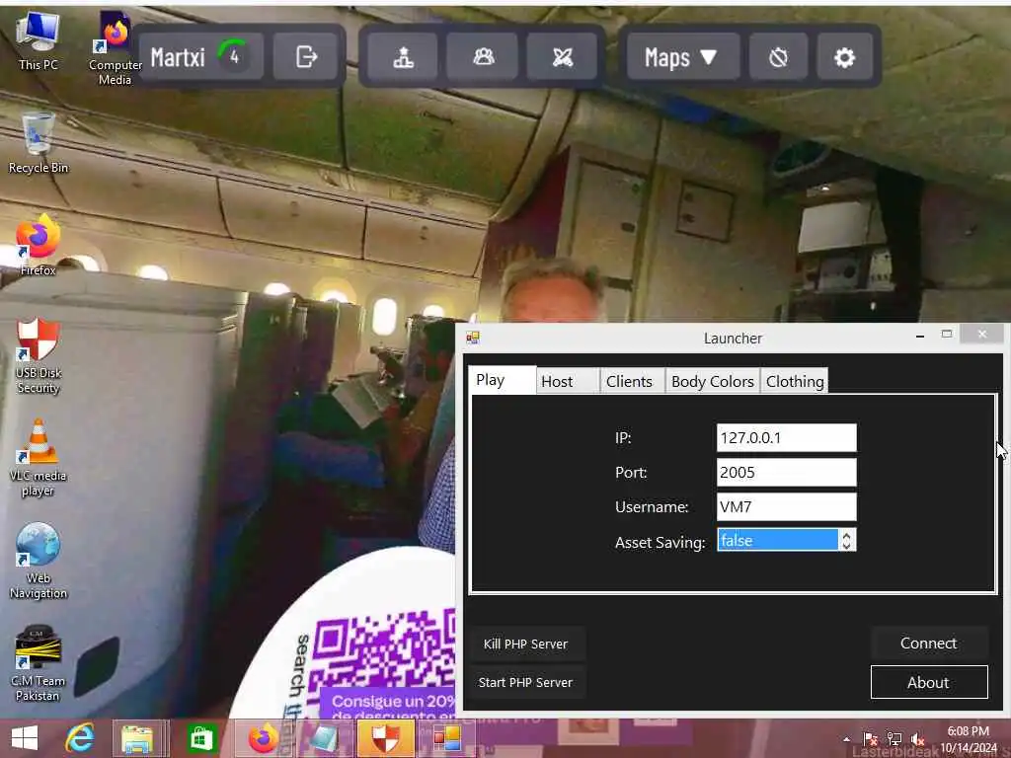
Task: Click the logout icon beside Martxi
Action: click(x=306, y=56)
